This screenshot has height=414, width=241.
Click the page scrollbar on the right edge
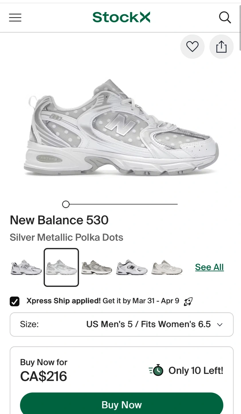coord(240,20)
